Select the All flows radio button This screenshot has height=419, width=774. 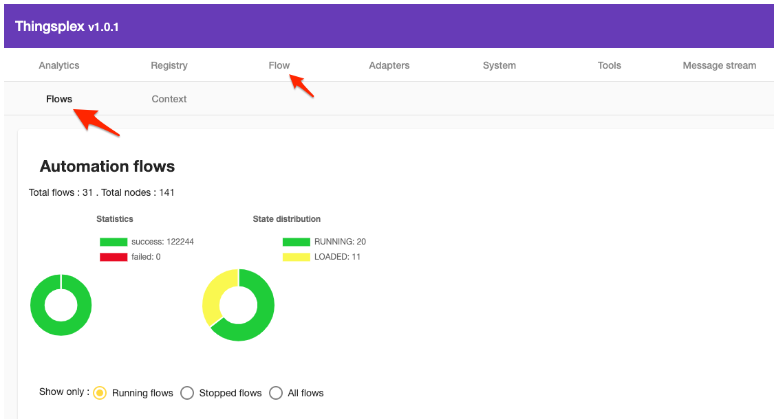(276, 393)
